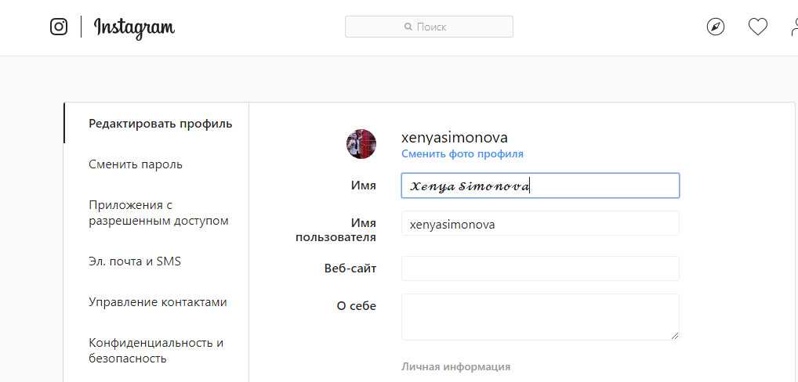Click the magnifier icon in search bar

pyautogui.click(x=408, y=27)
